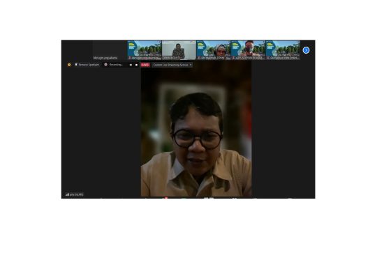Image resolution: width=391 pixels, height=262 pixels.
Task: Click name label on masked participant thumbnail
Action: (x=248, y=58)
